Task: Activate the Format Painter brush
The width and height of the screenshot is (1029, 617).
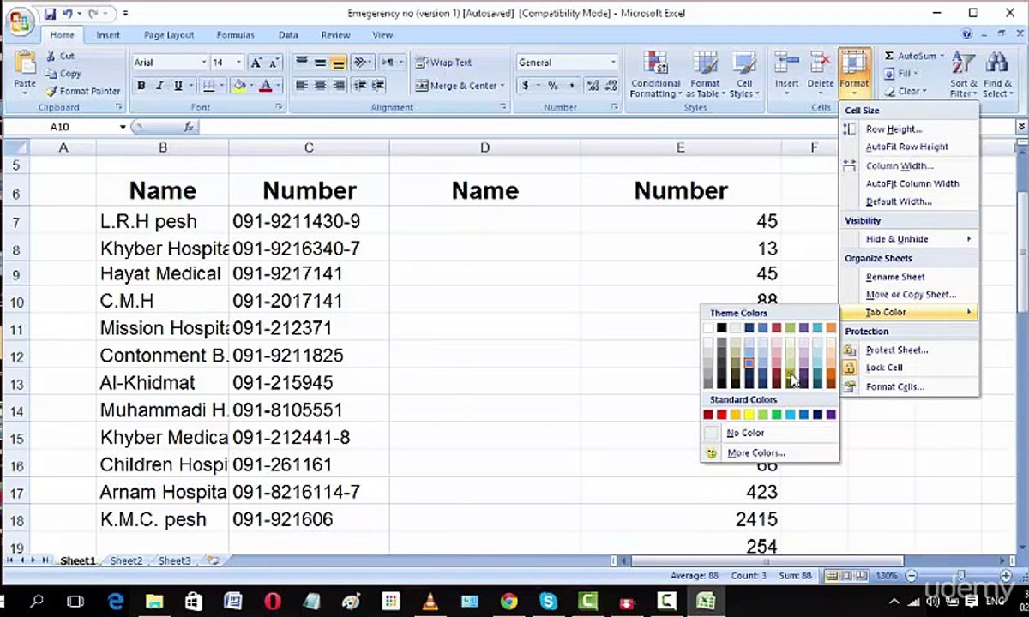Action: (51, 91)
